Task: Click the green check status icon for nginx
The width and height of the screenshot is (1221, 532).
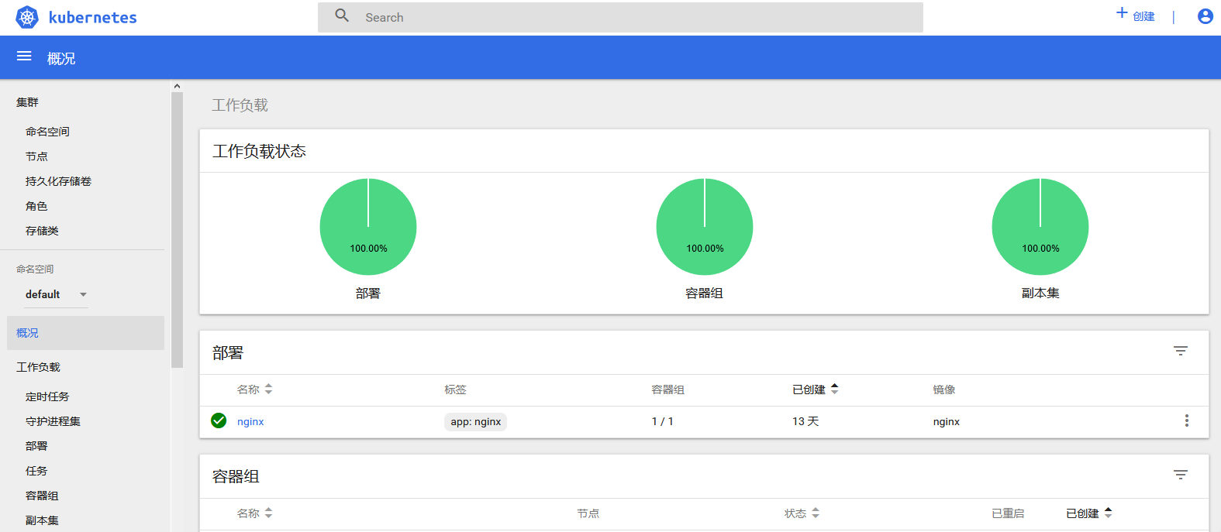Action: (x=219, y=420)
